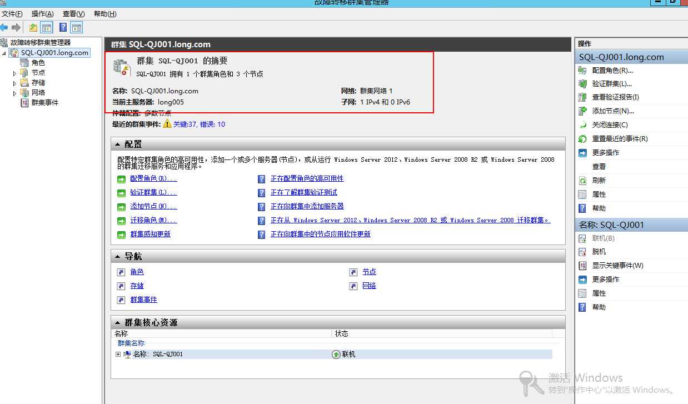This screenshot has height=404, width=688.
Task: Click green arrow icon beside 群集感知更新
Action: (121, 235)
